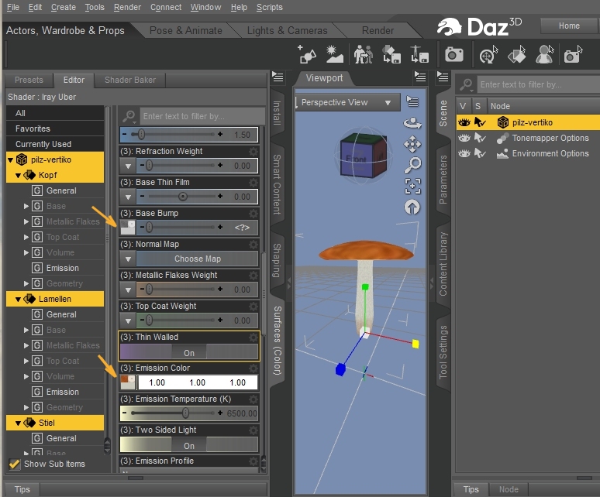Image resolution: width=600 pixels, height=497 pixels.
Task: Open the gear menu for Emission Color
Action: click(253, 368)
